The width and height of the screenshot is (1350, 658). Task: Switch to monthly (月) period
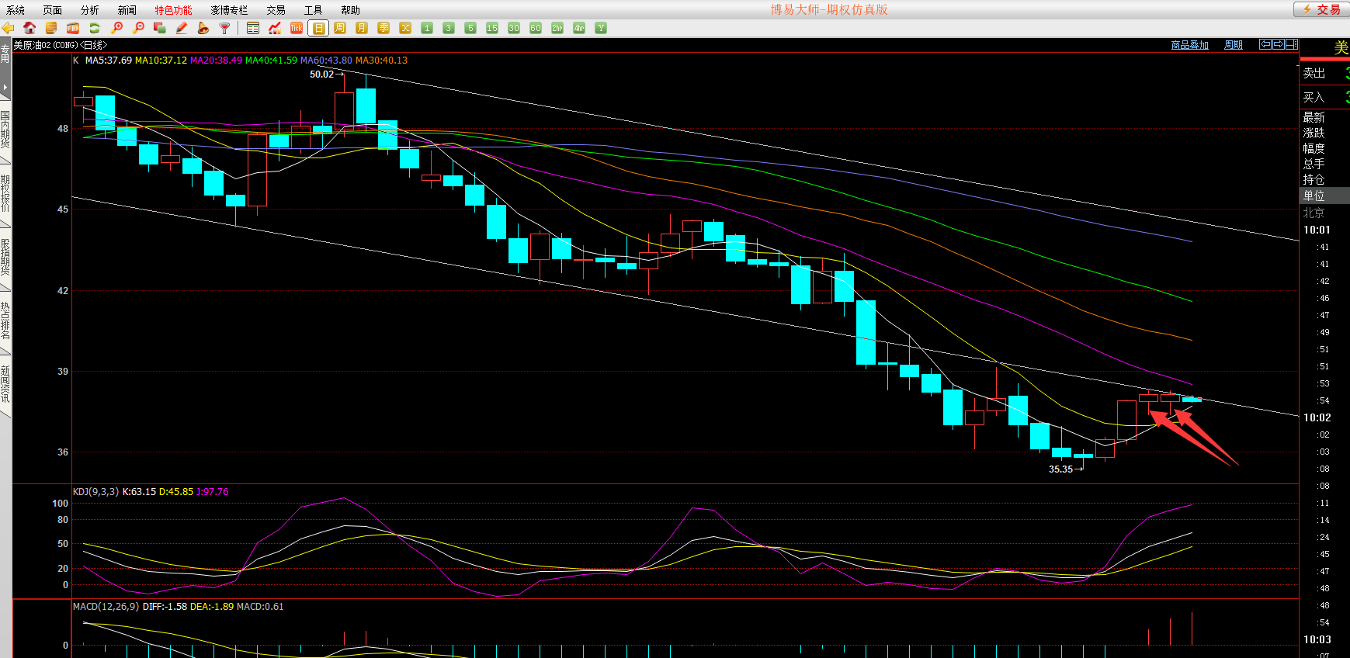362,28
